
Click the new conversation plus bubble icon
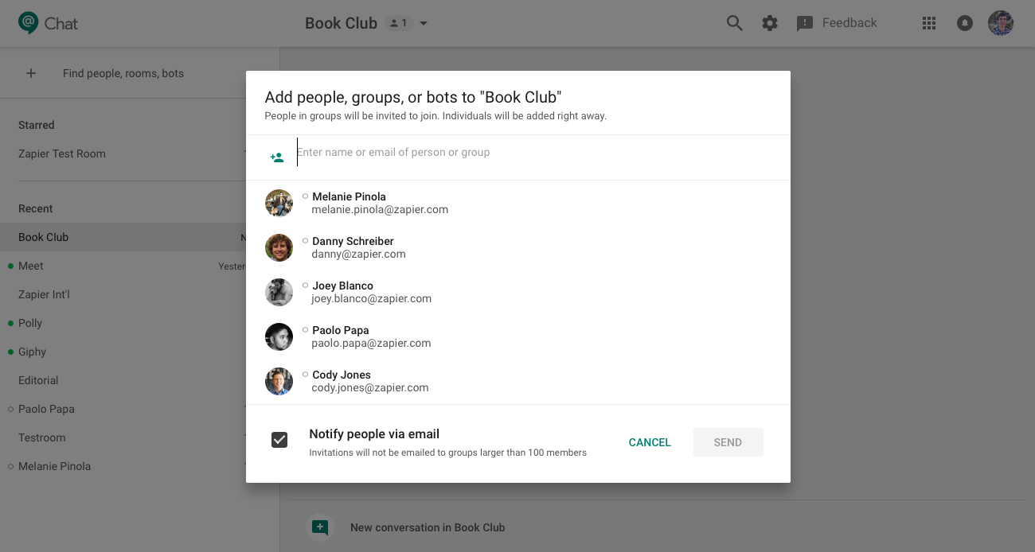320,527
